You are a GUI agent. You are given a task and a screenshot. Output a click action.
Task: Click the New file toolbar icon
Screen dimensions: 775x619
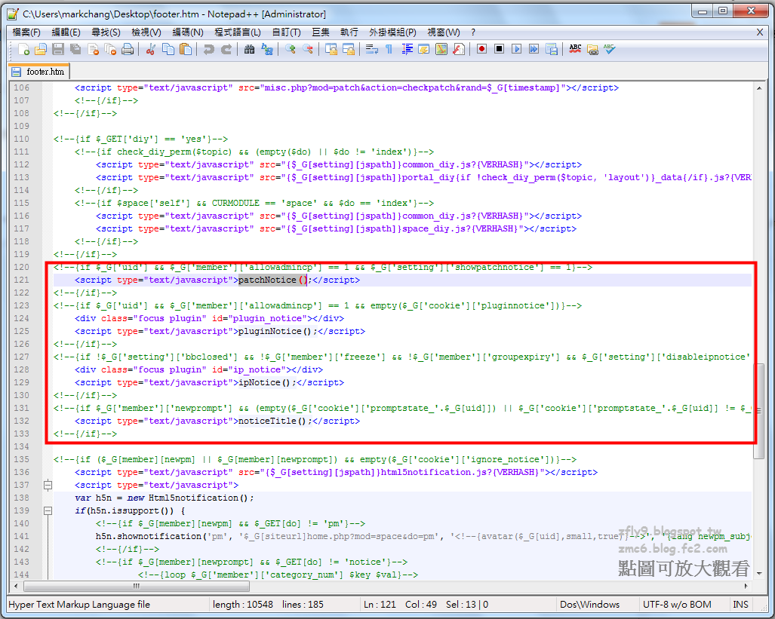click(23, 49)
